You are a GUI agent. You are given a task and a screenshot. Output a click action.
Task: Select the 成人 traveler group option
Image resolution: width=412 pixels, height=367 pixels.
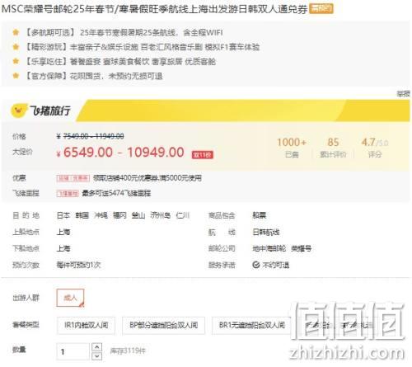click(70, 298)
